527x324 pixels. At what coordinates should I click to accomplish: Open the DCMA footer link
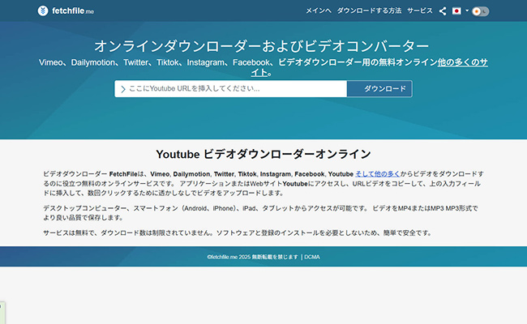pyautogui.click(x=312, y=257)
